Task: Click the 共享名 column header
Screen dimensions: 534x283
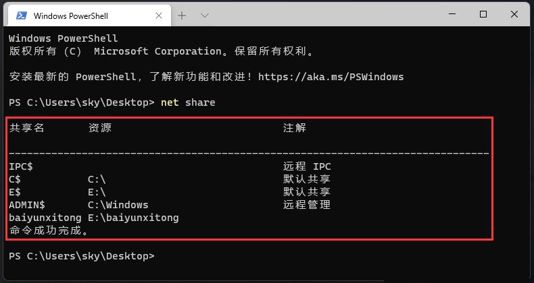Action: (x=27, y=128)
